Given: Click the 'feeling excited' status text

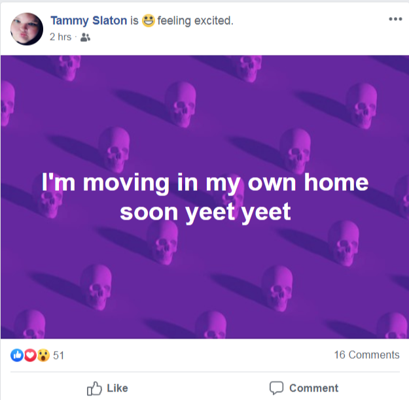Looking at the screenshot, I should tap(195, 20).
